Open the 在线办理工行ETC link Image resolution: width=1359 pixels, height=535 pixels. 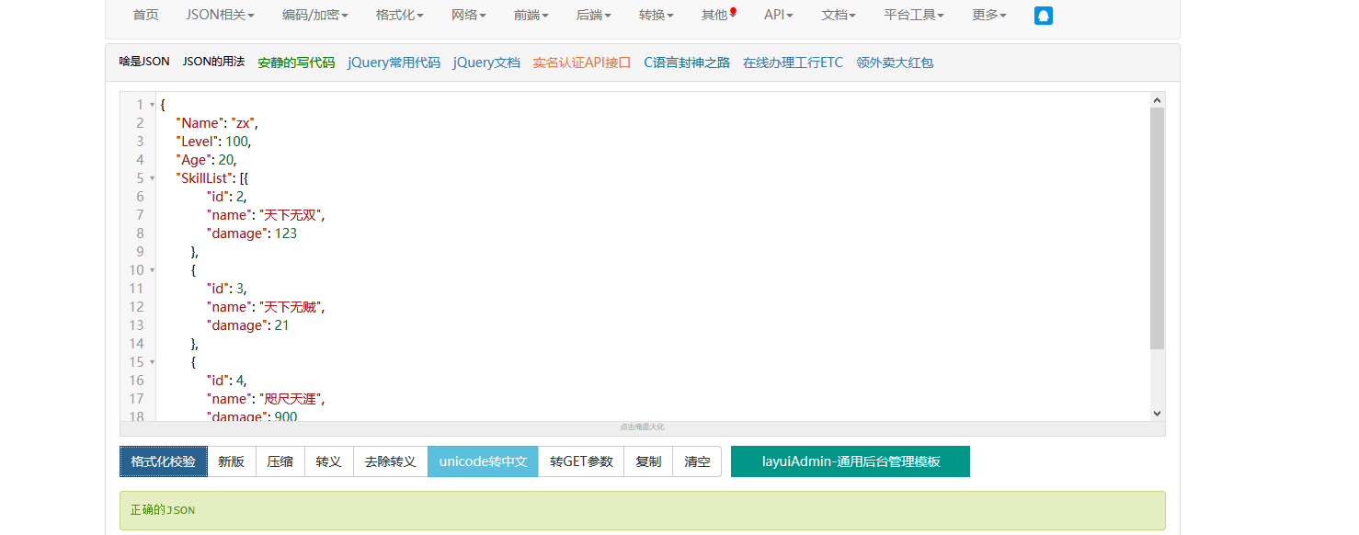coord(793,63)
